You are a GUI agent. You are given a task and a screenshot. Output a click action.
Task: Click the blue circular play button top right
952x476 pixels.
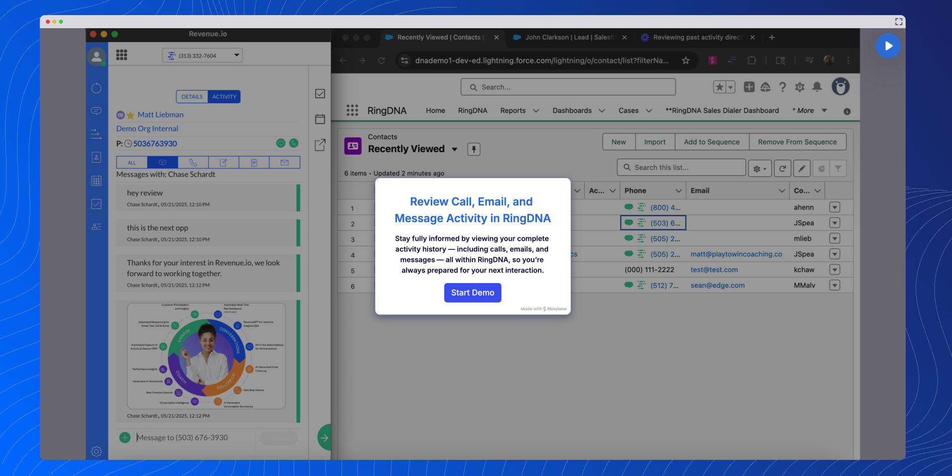[x=888, y=46]
